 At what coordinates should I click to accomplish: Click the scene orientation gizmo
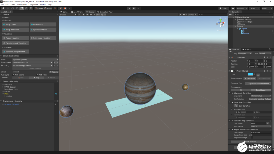click(220, 23)
